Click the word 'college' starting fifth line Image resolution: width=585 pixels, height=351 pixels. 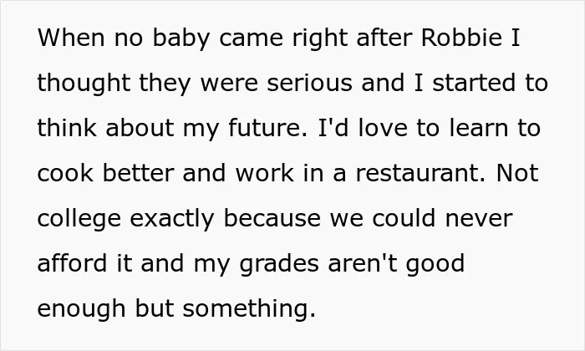pos(79,220)
